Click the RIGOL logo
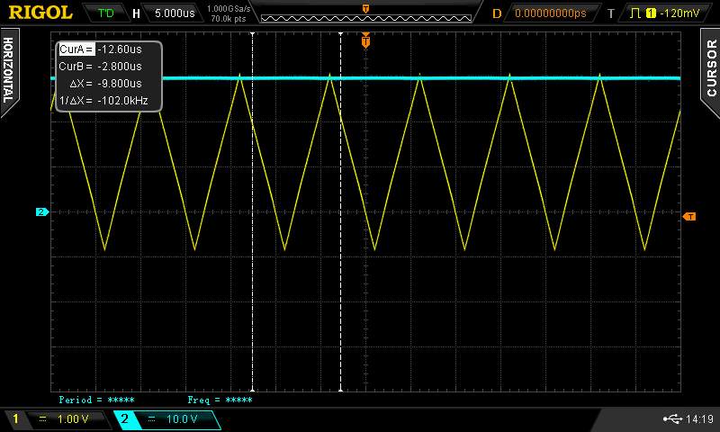 click(x=40, y=13)
